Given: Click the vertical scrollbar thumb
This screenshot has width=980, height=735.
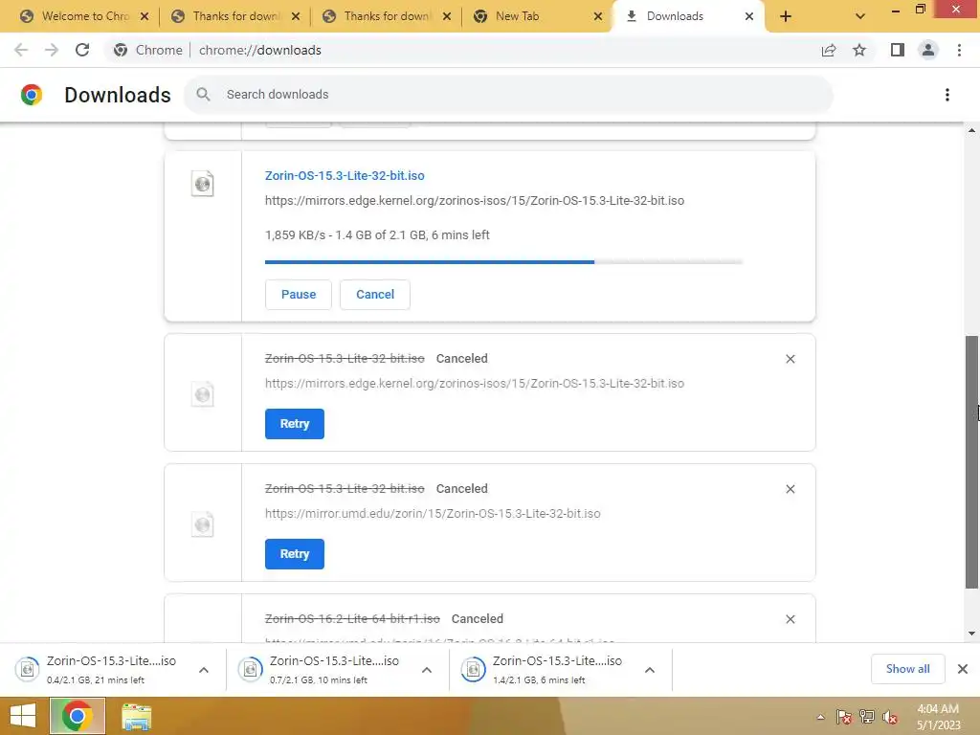Looking at the screenshot, I should [971, 462].
